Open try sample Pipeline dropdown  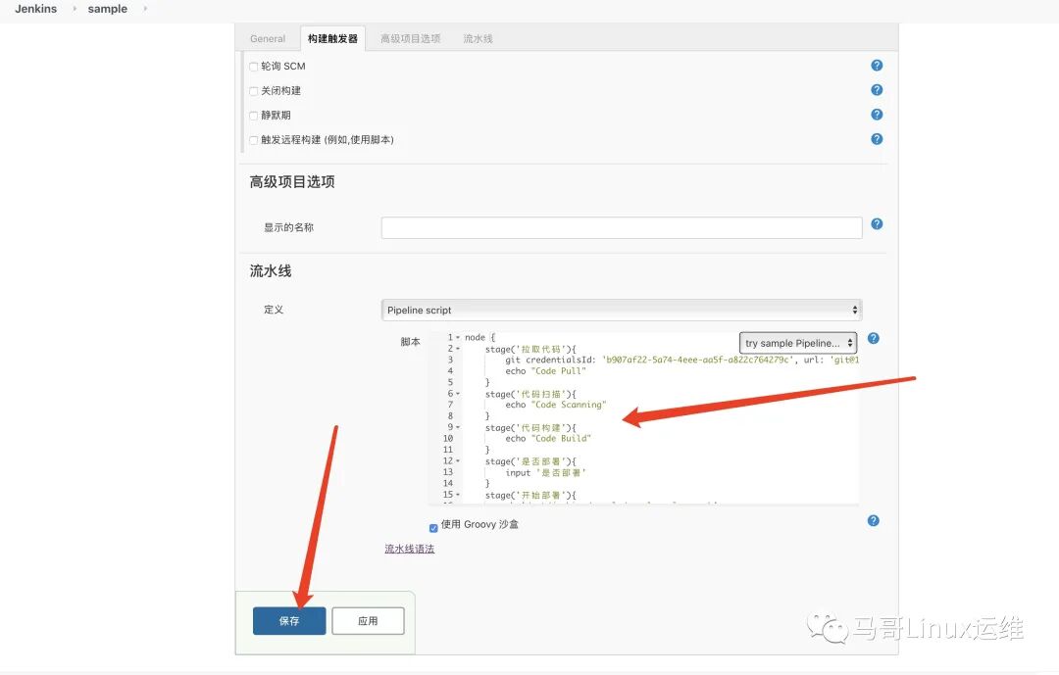pyautogui.click(x=798, y=343)
